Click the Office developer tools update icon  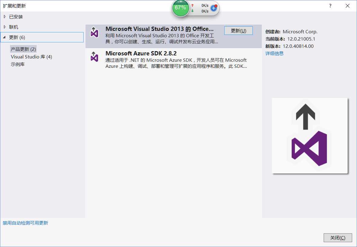tap(94, 32)
